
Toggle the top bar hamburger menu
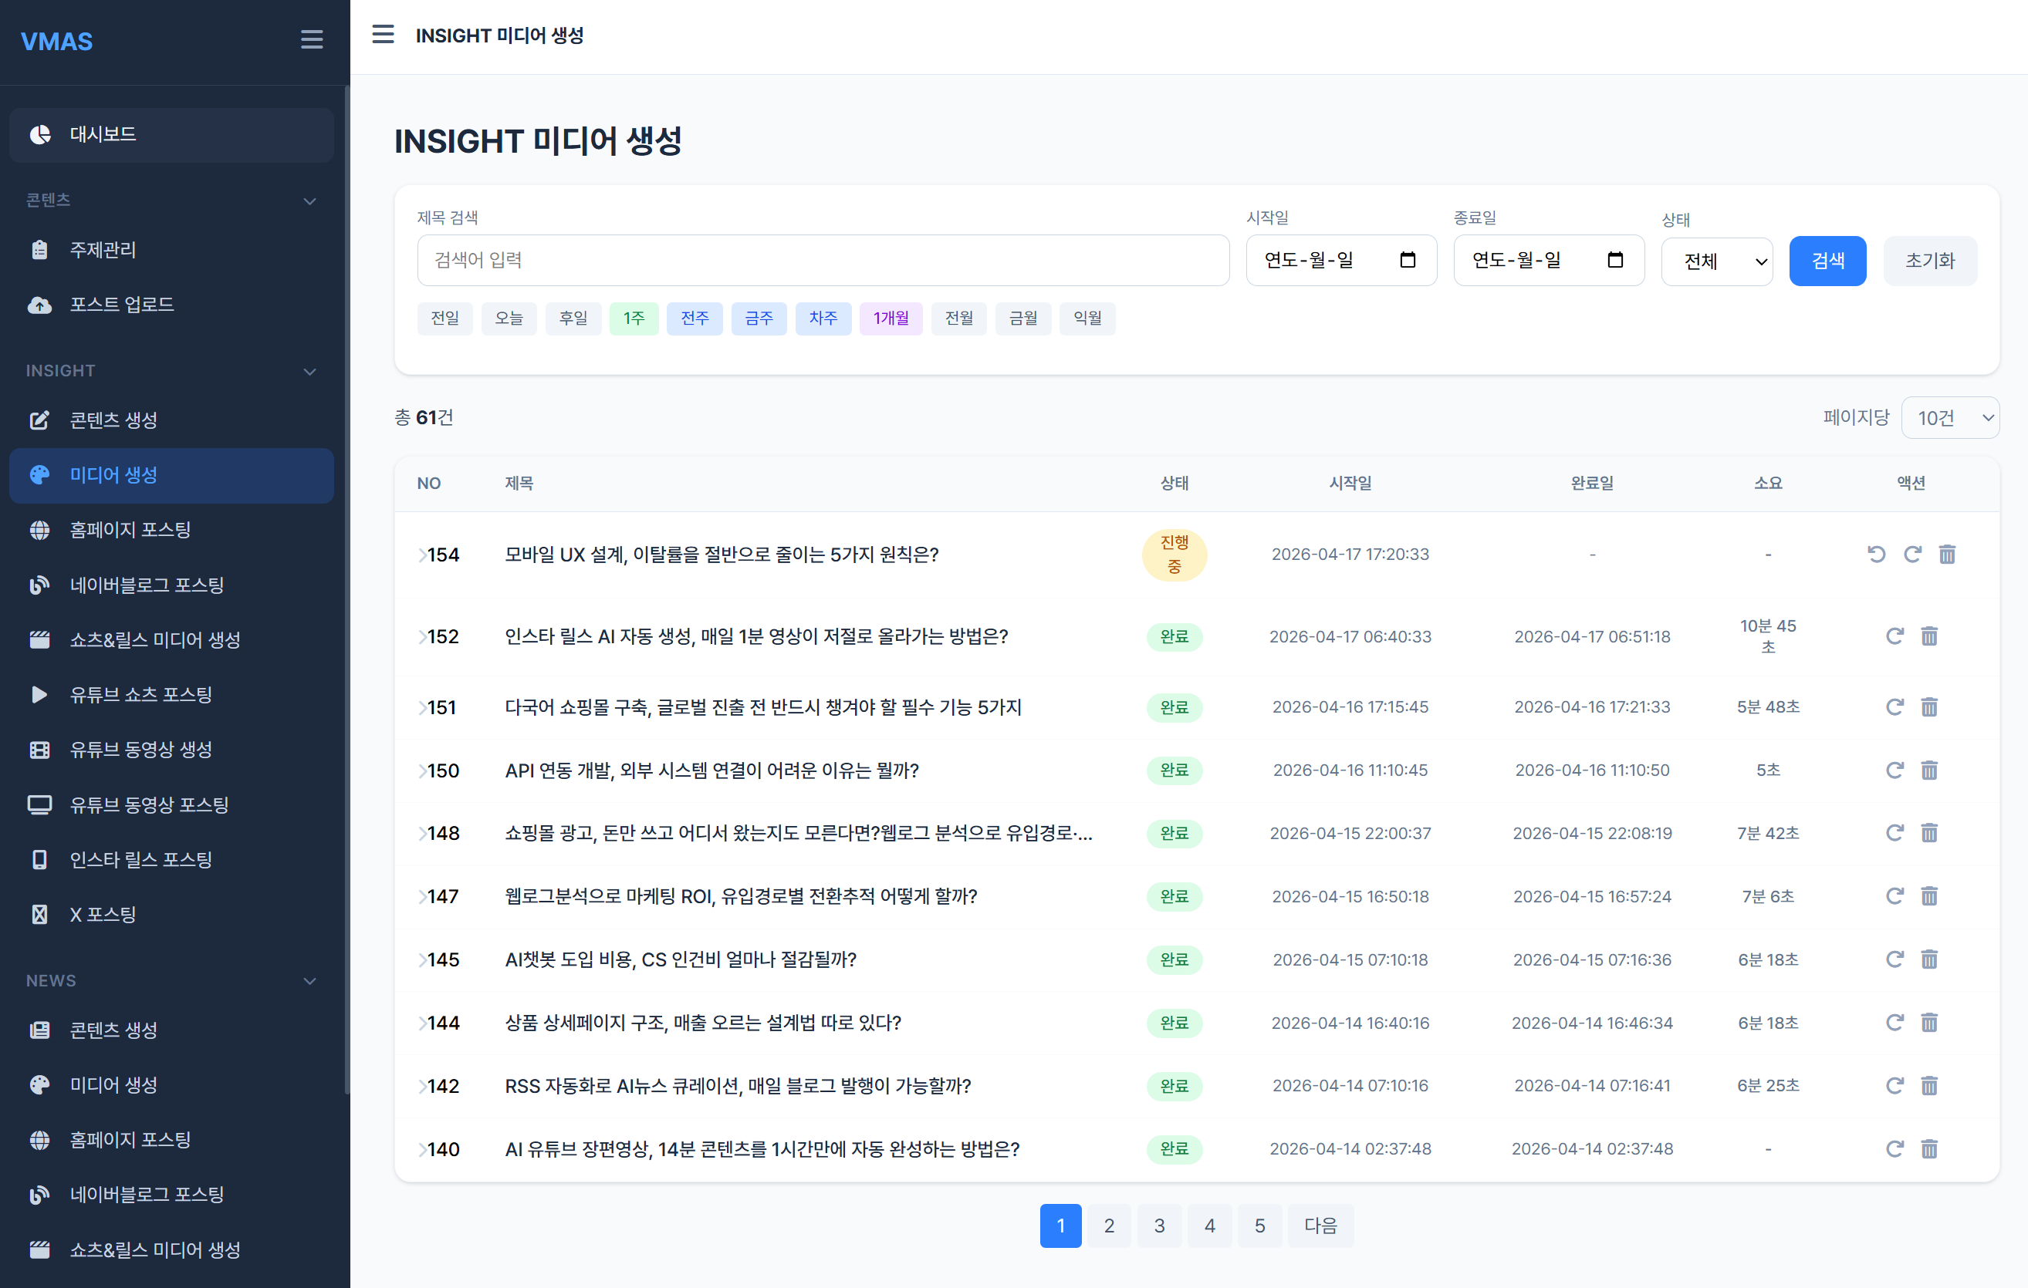tap(384, 35)
